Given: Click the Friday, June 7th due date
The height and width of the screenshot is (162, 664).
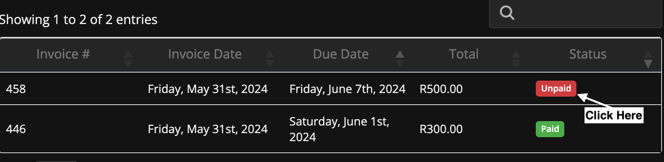Looking at the screenshot, I should (x=347, y=89).
